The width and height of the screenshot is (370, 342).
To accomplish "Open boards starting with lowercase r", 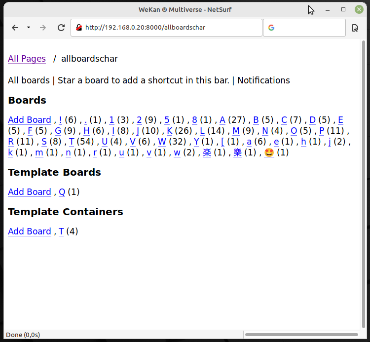I will (95, 152).
